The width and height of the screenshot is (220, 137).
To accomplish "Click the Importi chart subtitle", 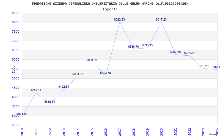I will [x=110, y=9].
